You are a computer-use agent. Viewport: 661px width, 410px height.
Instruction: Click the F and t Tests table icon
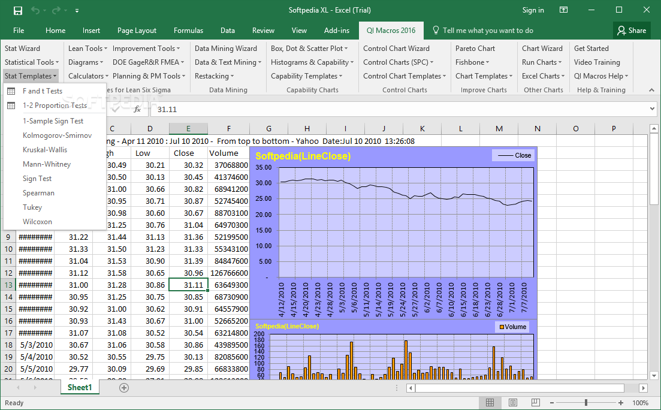11,91
